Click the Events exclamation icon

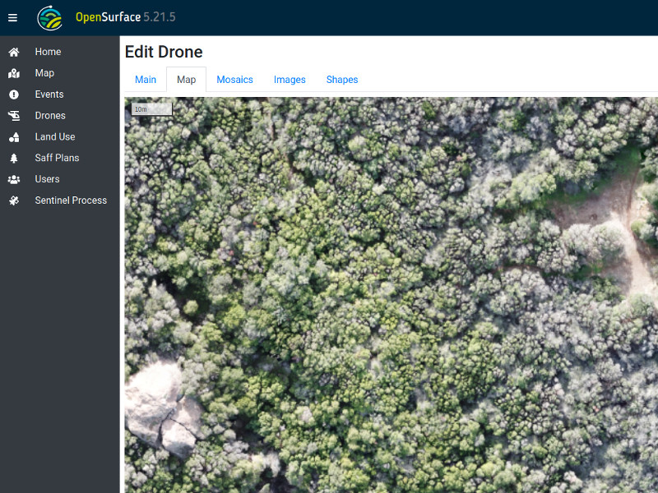pos(14,94)
